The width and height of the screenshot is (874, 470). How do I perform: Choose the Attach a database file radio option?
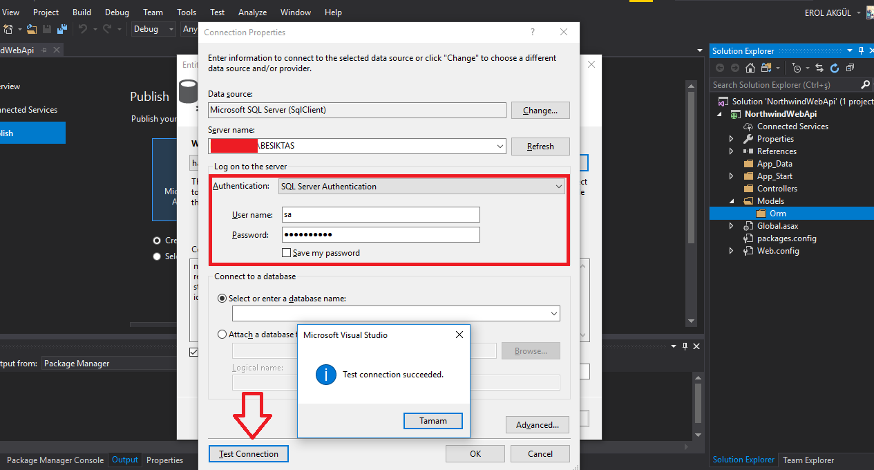[222, 335]
